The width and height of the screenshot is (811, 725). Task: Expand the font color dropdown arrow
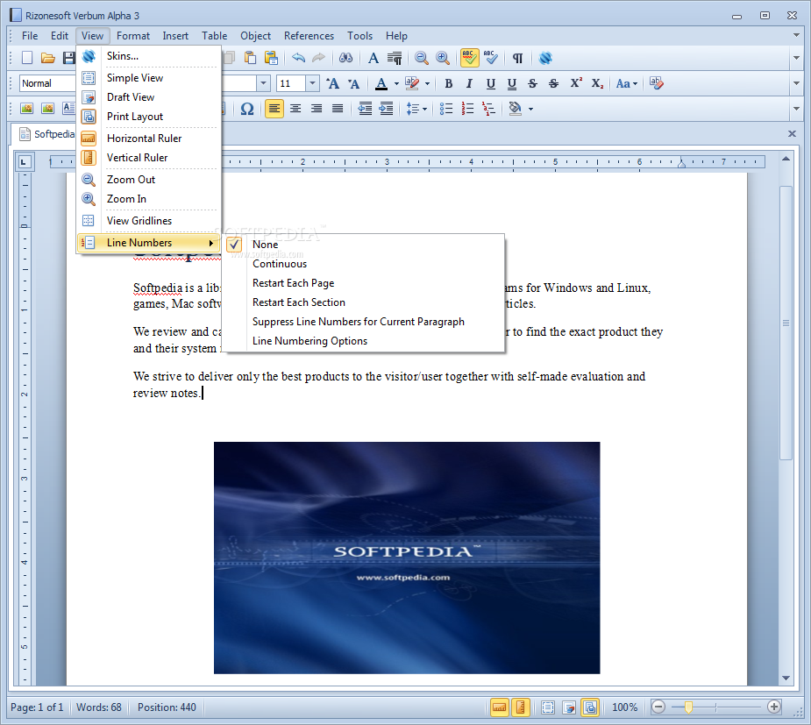[396, 83]
